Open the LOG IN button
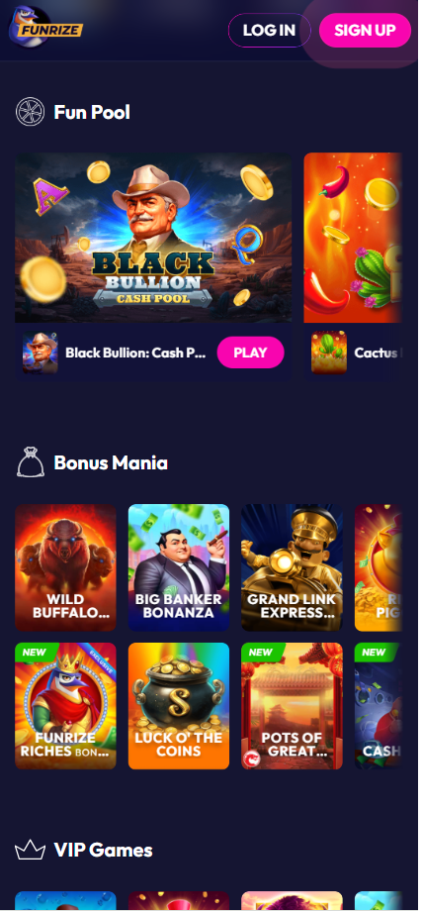423x911 pixels. [x=269, y=31]
